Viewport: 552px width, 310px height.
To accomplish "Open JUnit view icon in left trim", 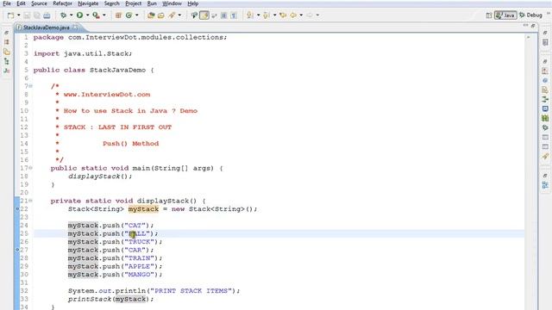I will [7, 71].
